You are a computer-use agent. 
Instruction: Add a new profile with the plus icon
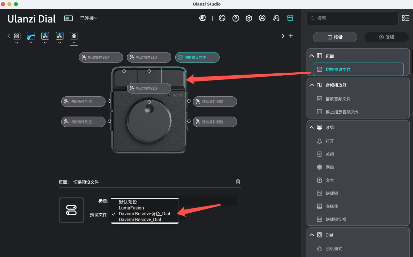click(291, 36)
